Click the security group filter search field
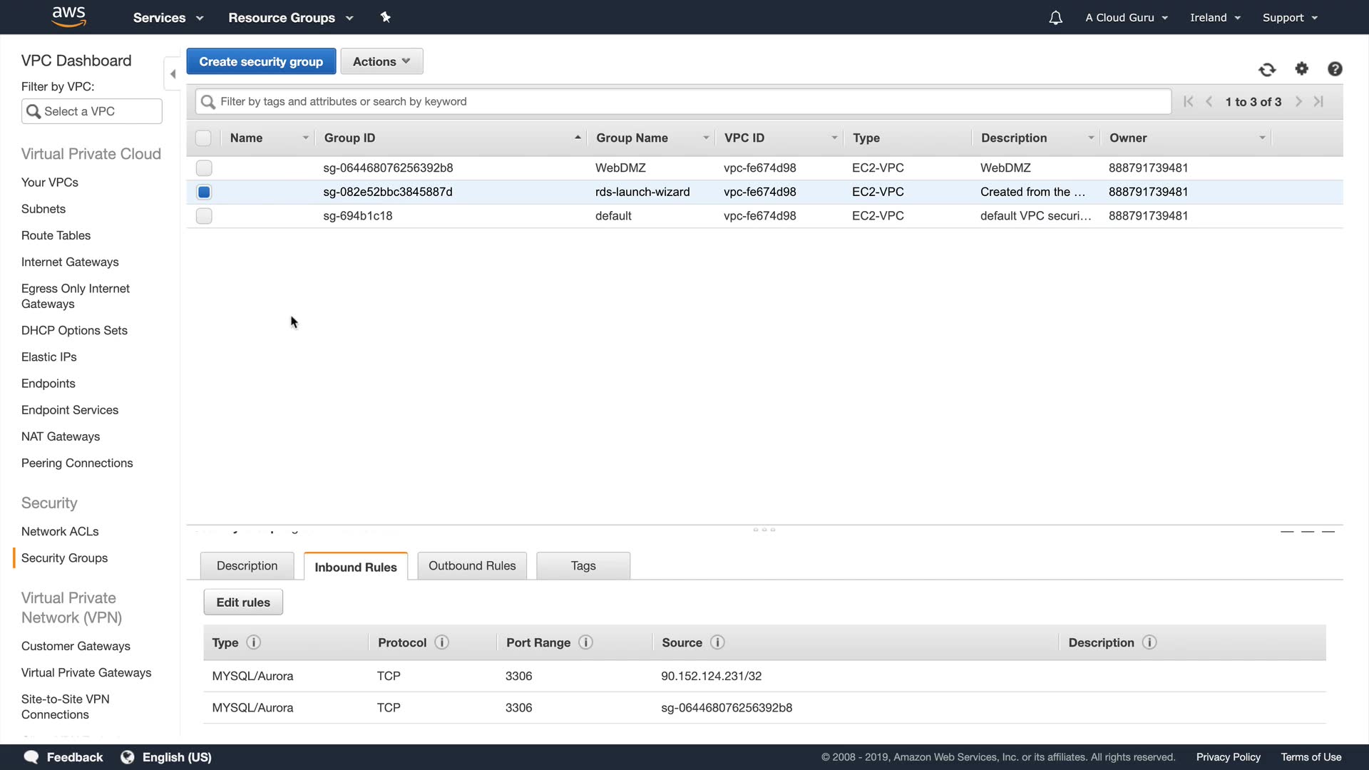 pos(683,101)
